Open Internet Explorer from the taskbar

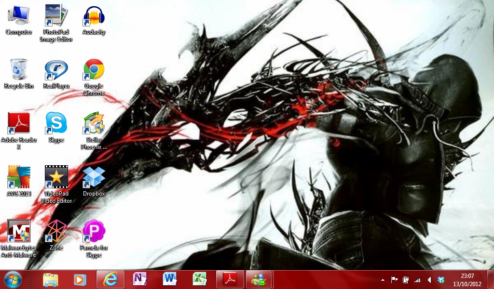point(110,279)
